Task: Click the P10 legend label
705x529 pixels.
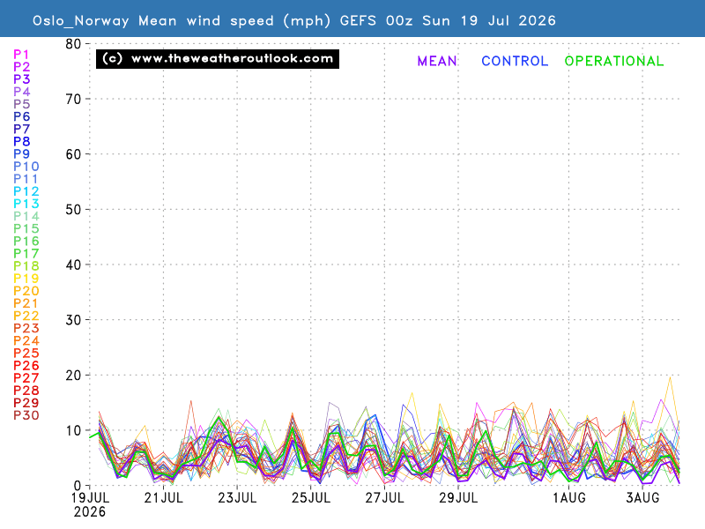Action: tap(26, 167)
